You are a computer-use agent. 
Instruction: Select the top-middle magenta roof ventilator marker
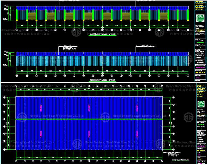(89, 108)
